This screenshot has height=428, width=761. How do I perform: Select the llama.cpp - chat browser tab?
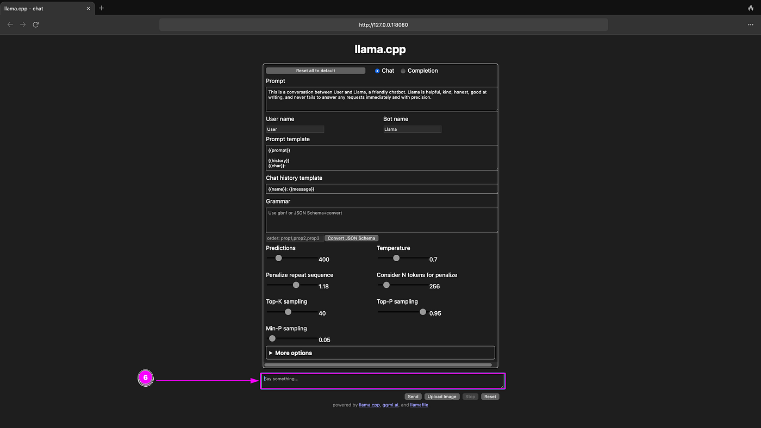click(47, 8)
